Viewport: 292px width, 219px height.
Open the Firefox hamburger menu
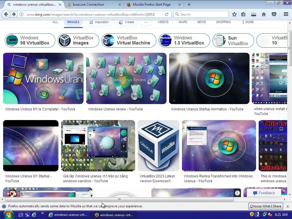coord(286,14)
